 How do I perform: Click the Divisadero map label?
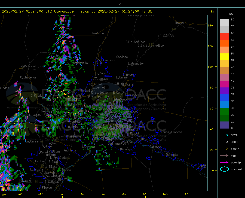[x=133, y=95]
